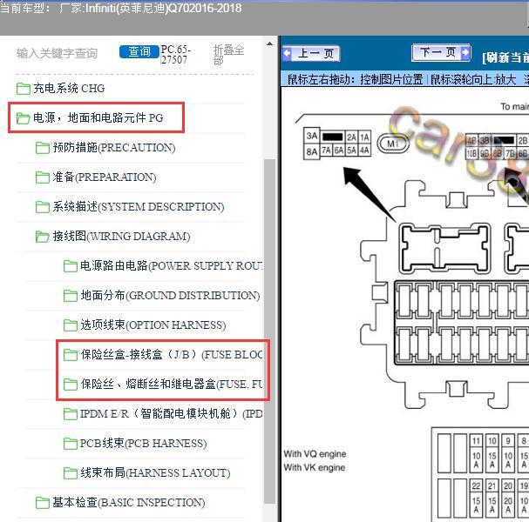The height and width of the screenshot is (522, 529).
Task: Click folder icon next to 准备(PREPARATION)
Action: click(x=43, y=177)
